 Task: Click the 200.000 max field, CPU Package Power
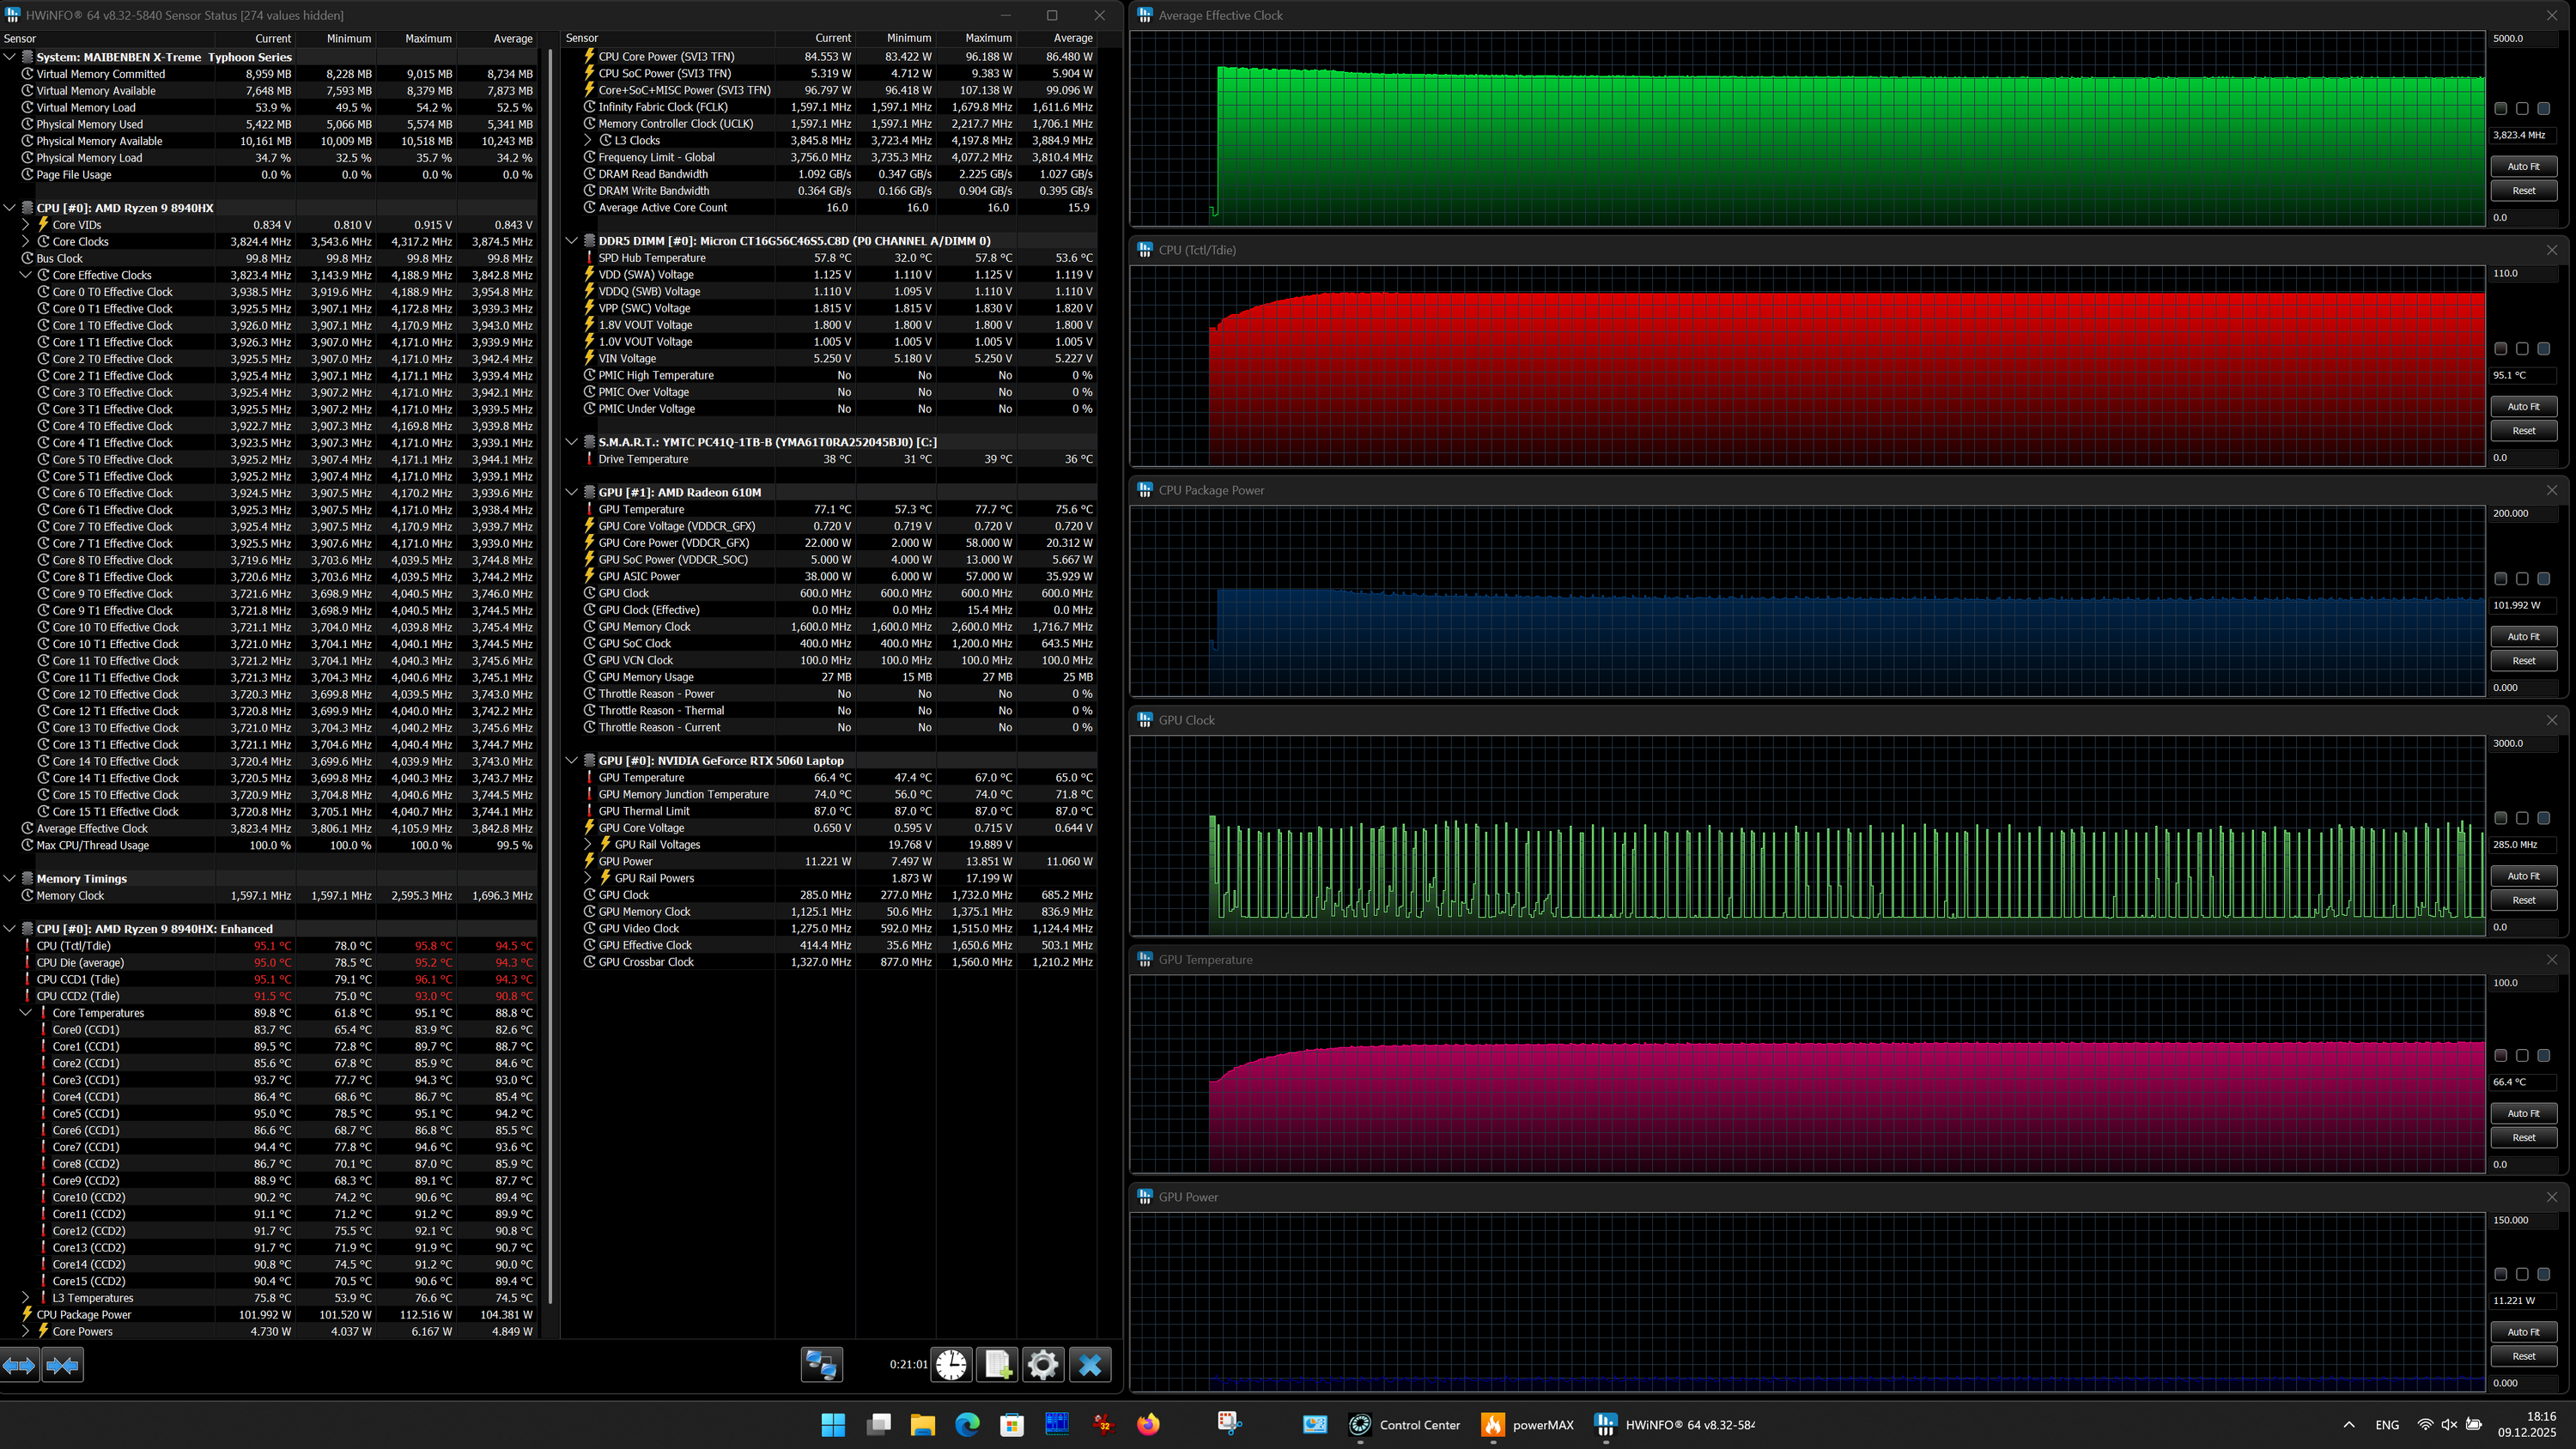pos(2522,513)
